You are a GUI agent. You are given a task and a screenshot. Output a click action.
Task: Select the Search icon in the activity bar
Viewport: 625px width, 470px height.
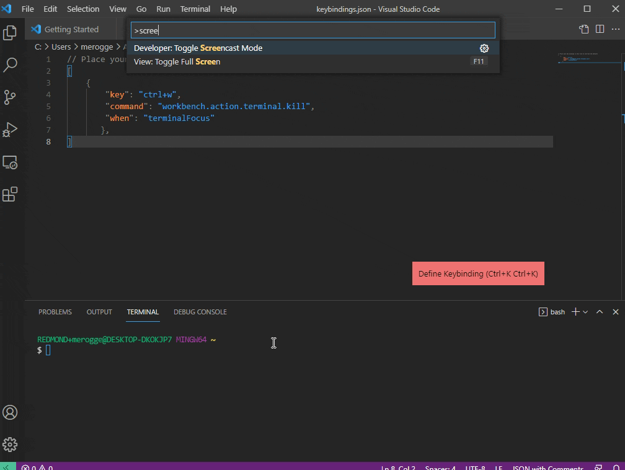point(9,65)
